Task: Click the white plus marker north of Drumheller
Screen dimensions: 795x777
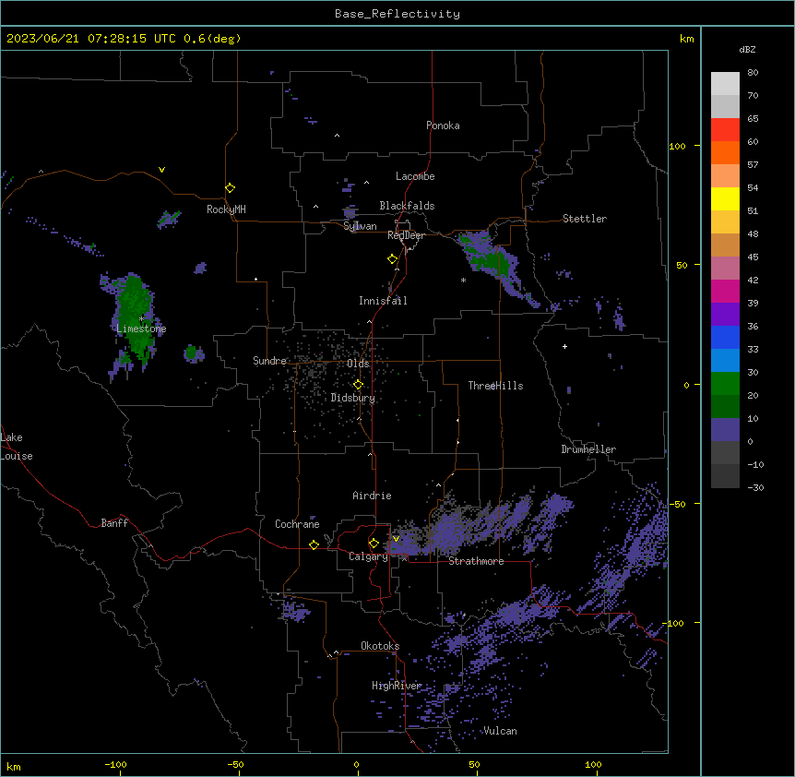Action: [x=564, y=346]
